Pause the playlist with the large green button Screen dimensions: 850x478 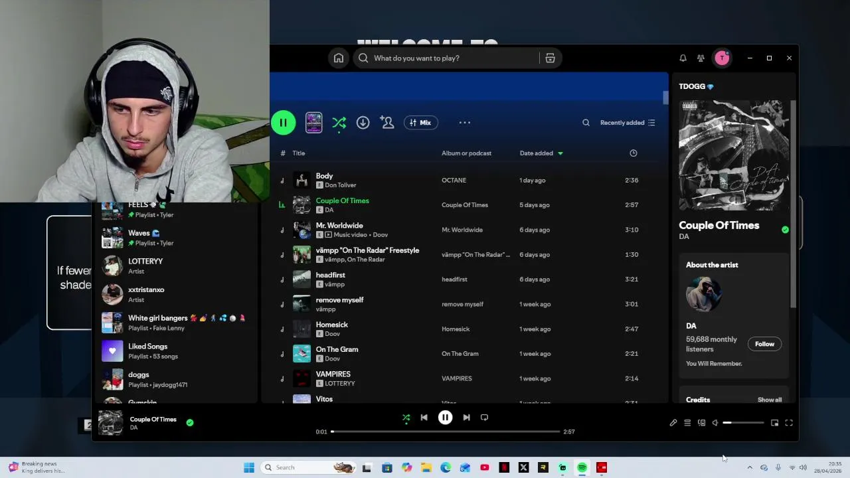click(x=284, y=123)
